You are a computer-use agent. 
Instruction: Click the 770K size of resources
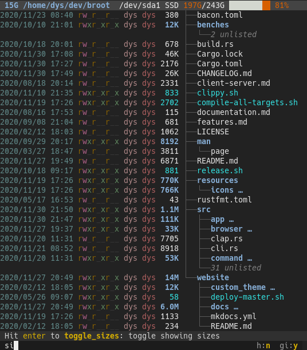click(170, 180)
